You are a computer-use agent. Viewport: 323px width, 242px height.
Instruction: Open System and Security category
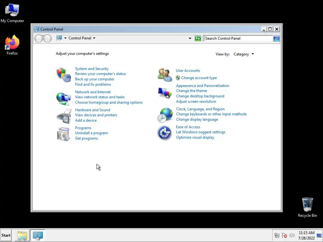click(92, 68)
